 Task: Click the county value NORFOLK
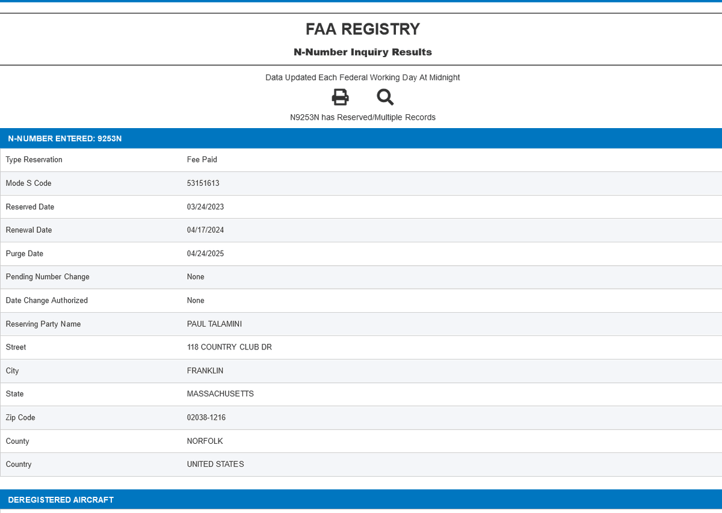pyautogui.click(x=205, y=441)
